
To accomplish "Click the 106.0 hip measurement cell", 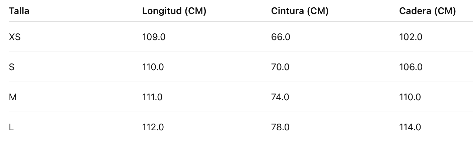I will pyautogui.click(x=411, y=67).
